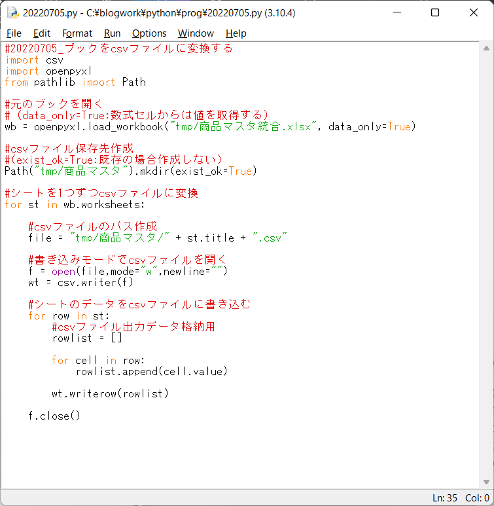Click the rowlist.append(cell.value) line
This screenshot has height=506, width=494.
coord(152,371)
